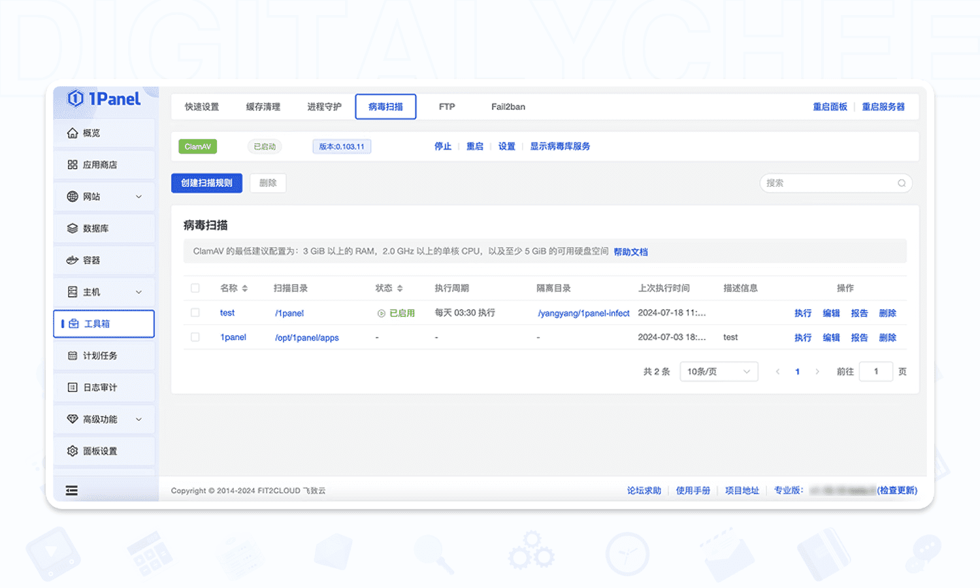Open the 应用商店 app store icon
Viewport: 980px width, 588px height.
73,165
